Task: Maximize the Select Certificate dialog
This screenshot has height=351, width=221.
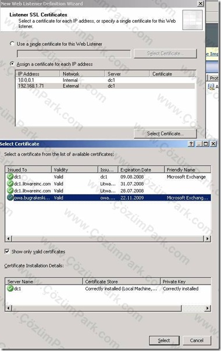Action: (206, 144)
